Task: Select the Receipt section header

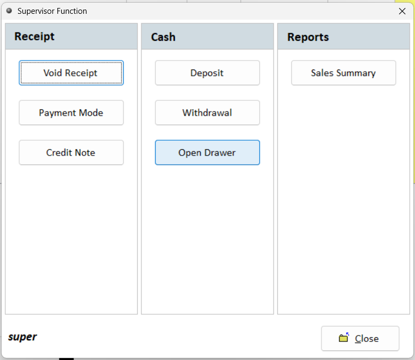Action: point(35,37)
